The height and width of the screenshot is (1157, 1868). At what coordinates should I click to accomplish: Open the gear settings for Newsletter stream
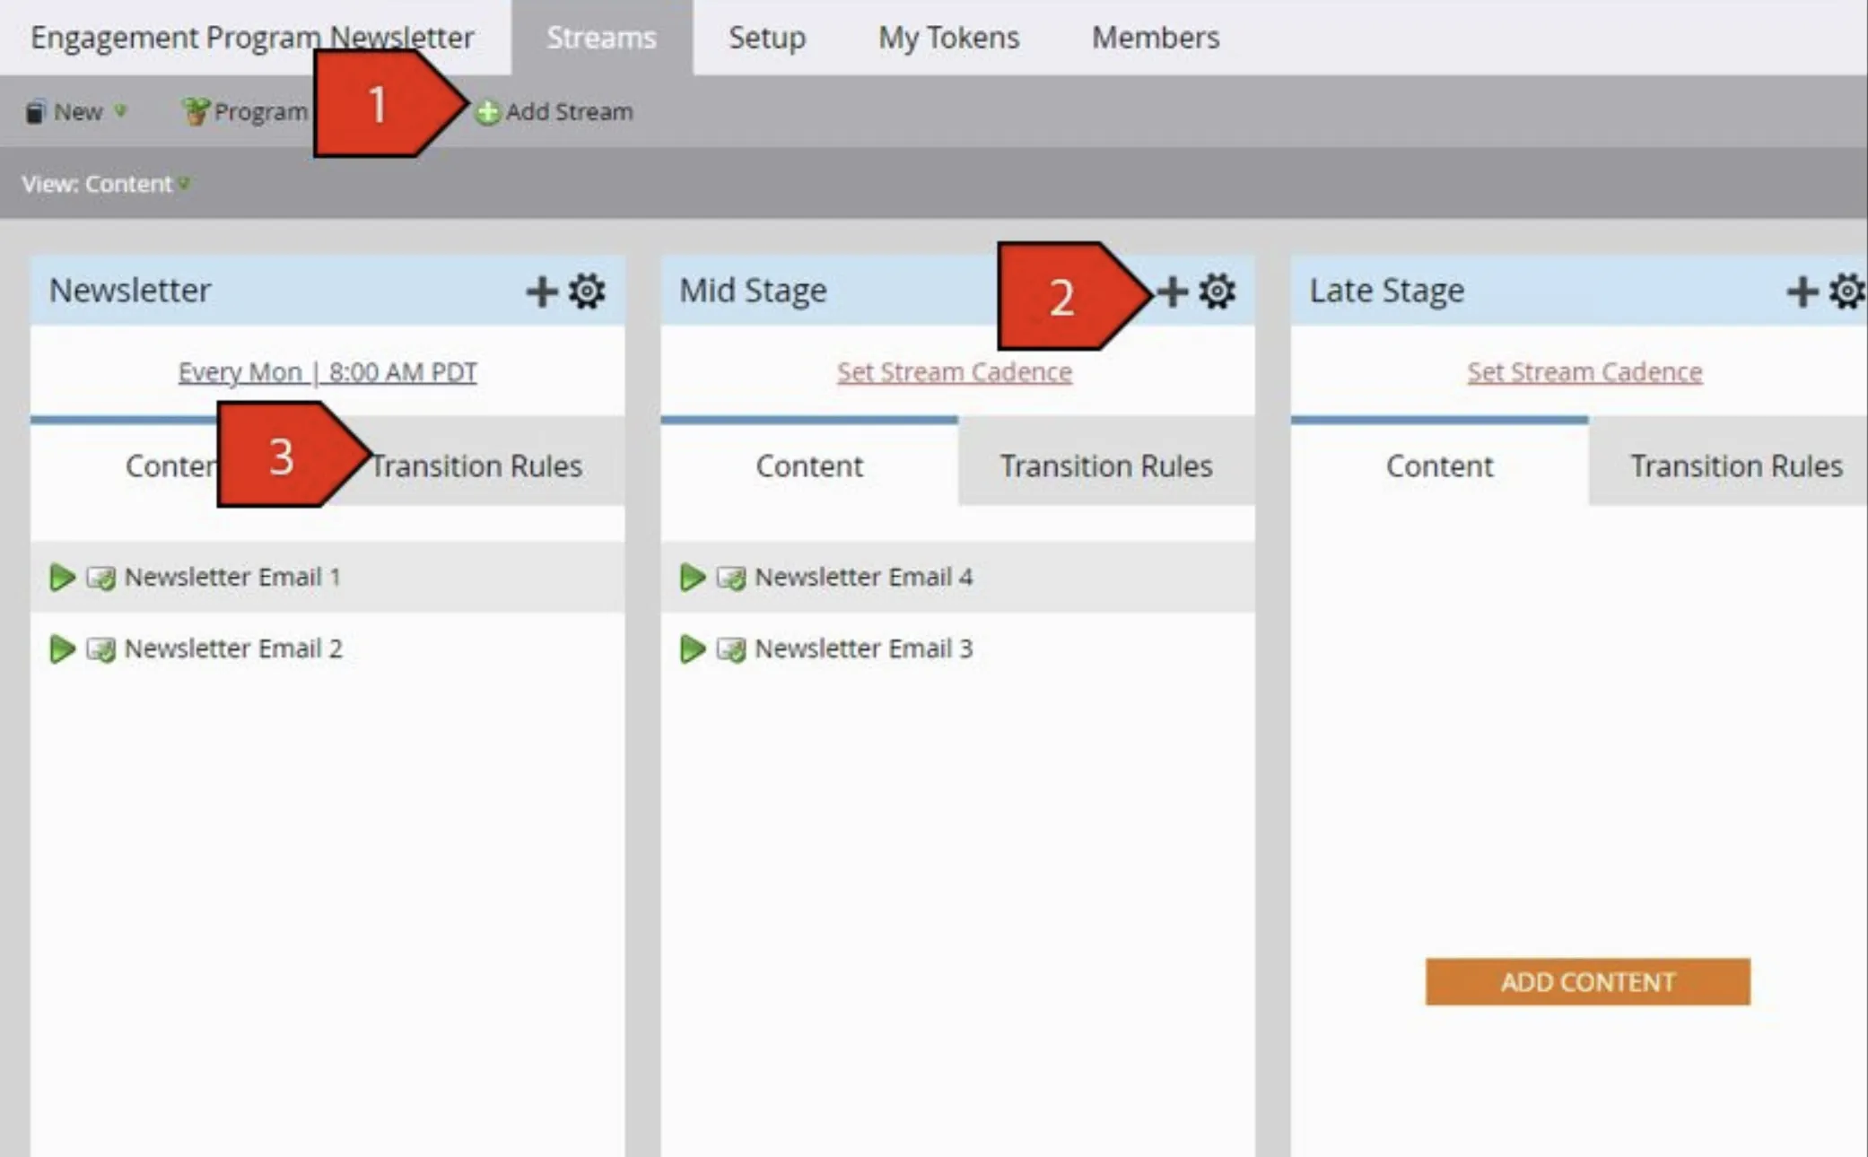[x=588, y=291]
